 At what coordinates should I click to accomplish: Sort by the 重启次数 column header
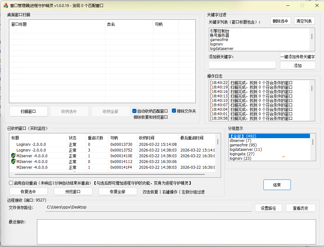tap(95, 138)
